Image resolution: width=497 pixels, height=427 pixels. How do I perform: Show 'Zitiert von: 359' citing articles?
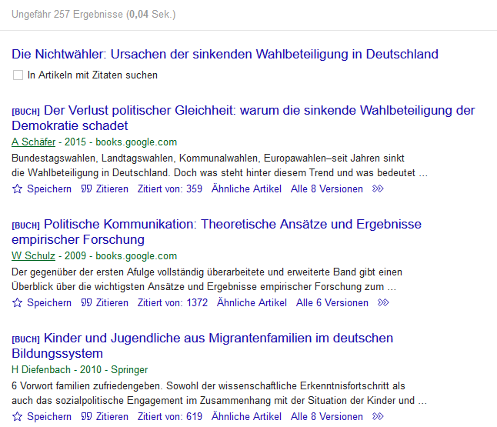pos(169,188)
